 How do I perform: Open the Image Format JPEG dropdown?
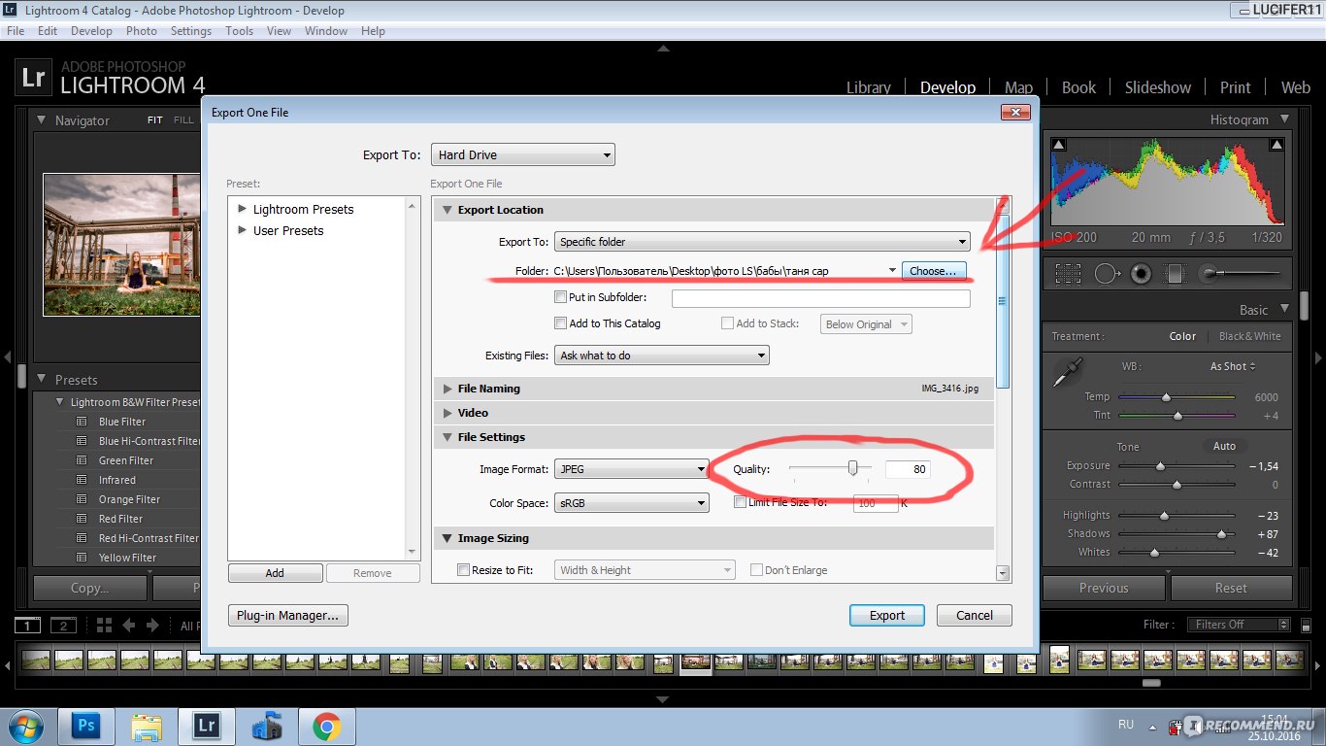[632, 469]
